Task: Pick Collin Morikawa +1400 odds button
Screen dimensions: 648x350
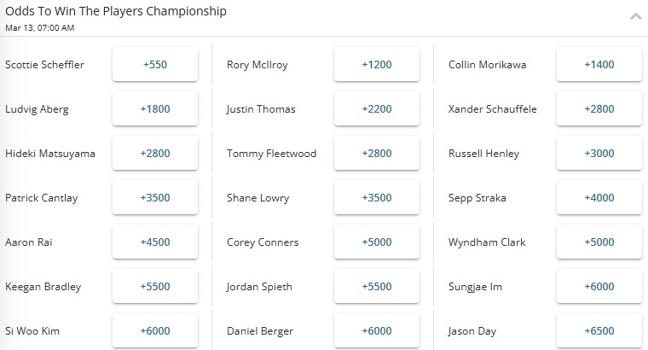Action: tap(599, 65)
